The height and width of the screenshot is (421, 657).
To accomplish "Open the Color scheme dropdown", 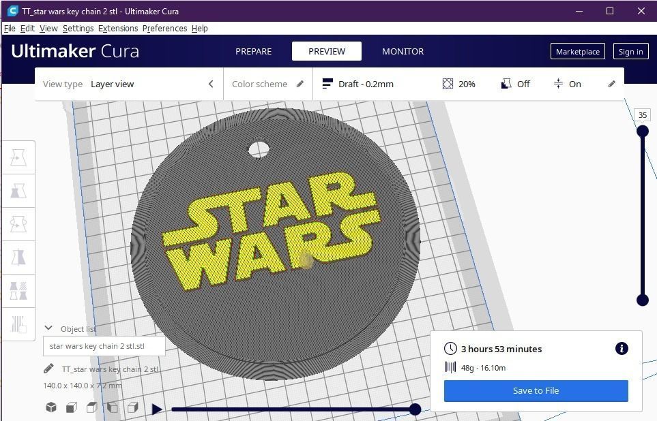I will point(268,84).
